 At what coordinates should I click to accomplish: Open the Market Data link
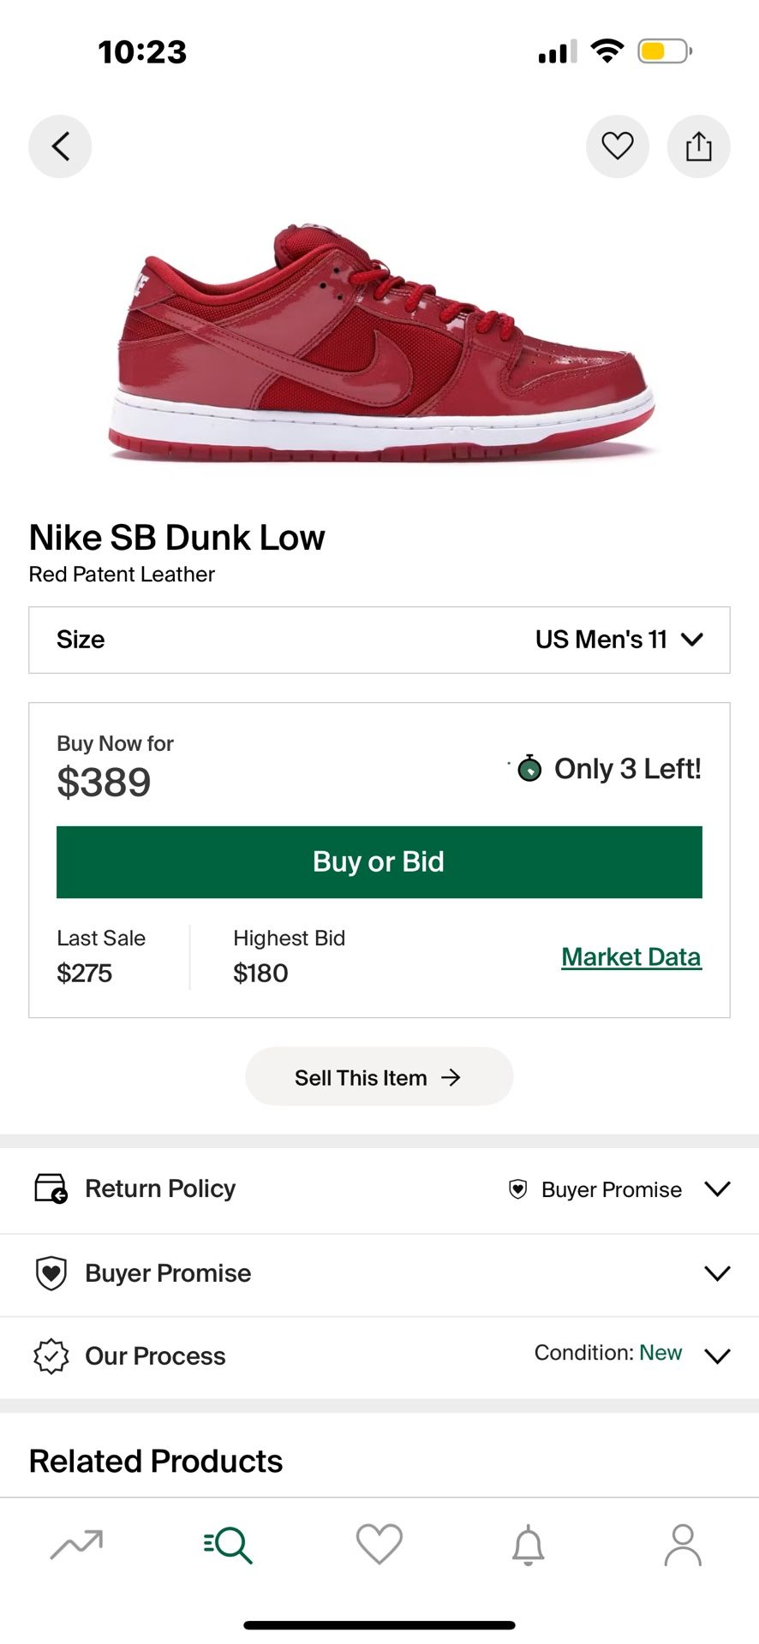(x=631, y=956)
